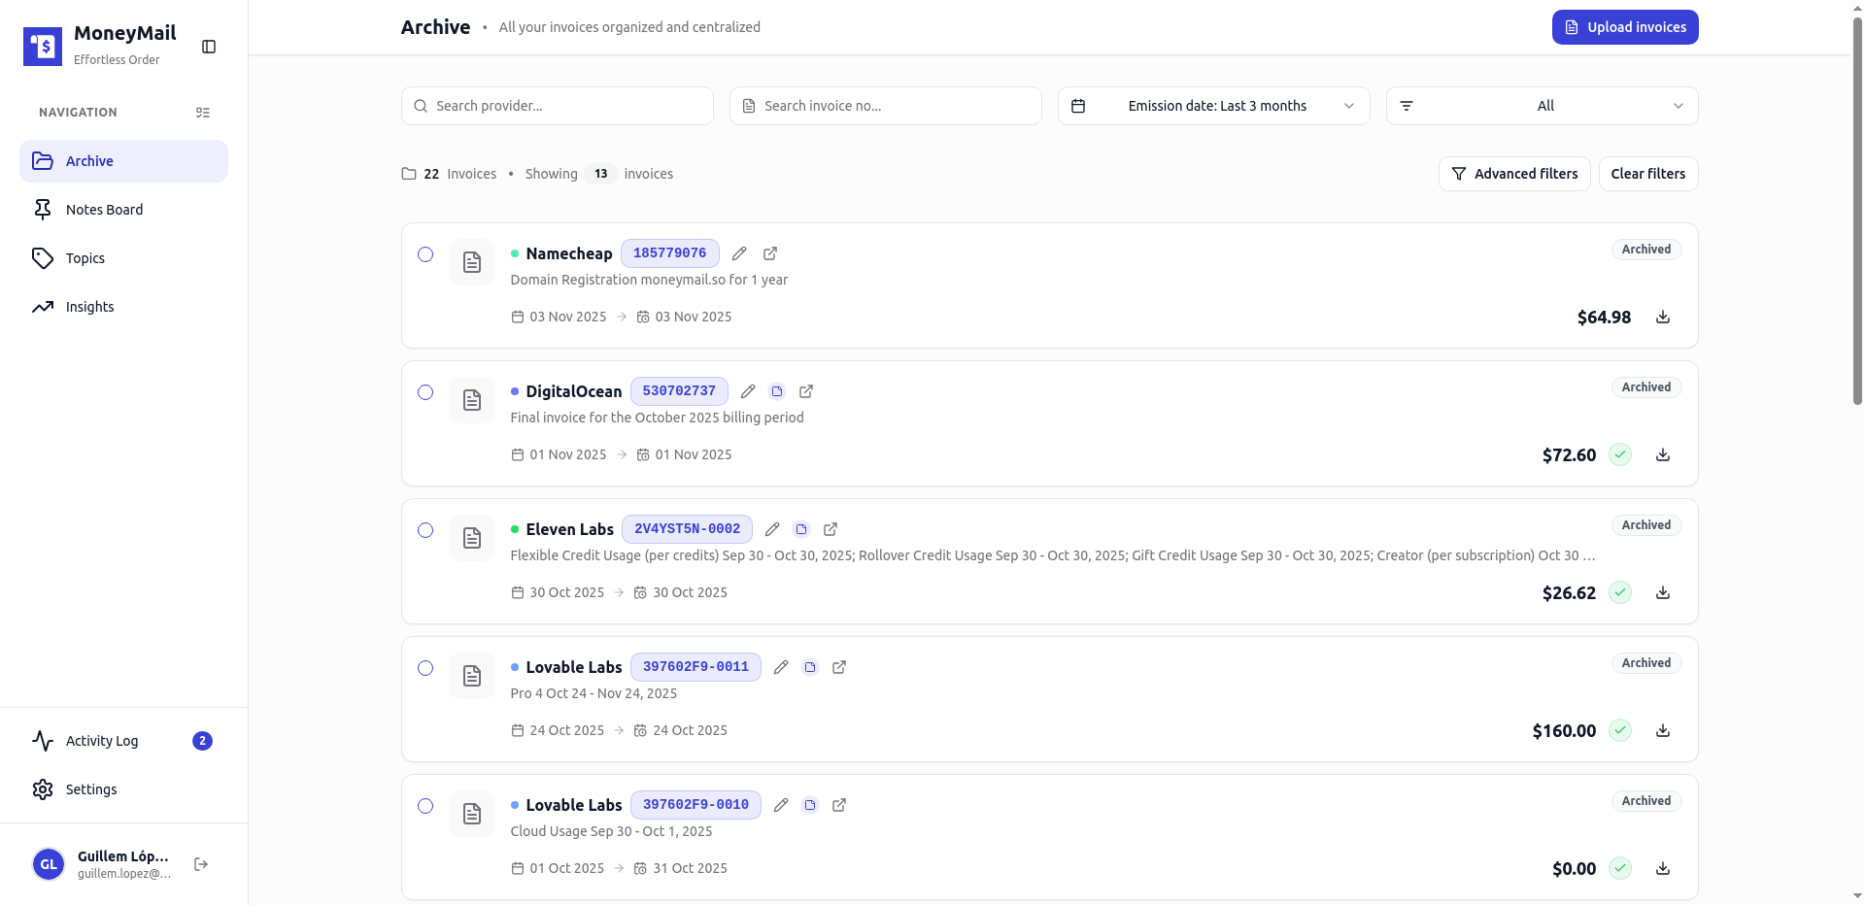This screenshot has width=1865, height=905.
Task: Edit the Lovable Labs 397602F9-0010 invoice
Action: tap(781, 805)
